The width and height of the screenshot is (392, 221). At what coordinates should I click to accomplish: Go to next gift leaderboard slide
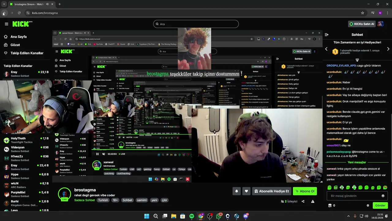388,49
